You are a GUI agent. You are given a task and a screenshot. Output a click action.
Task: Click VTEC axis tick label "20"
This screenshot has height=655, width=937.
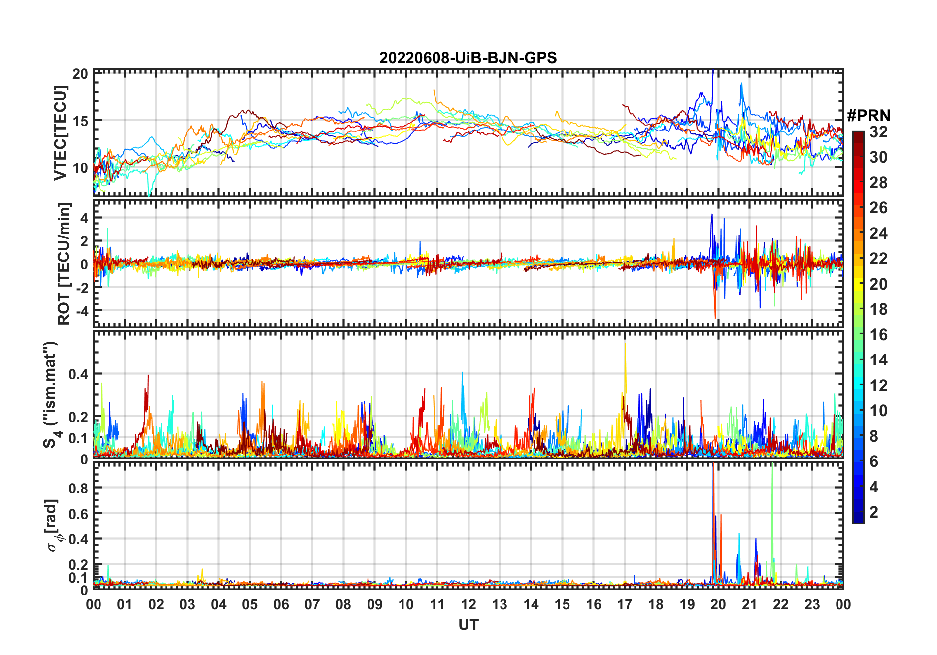(80, 74)
